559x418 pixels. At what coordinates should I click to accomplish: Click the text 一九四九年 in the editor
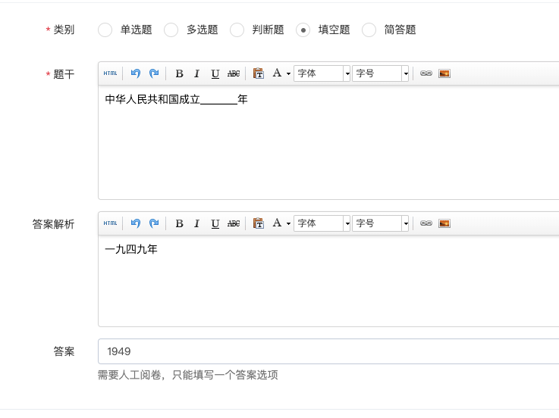[131, 249]
